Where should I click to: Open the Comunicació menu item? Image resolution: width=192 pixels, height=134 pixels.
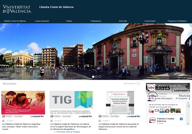pyautogui.click(x=150, y=21)
